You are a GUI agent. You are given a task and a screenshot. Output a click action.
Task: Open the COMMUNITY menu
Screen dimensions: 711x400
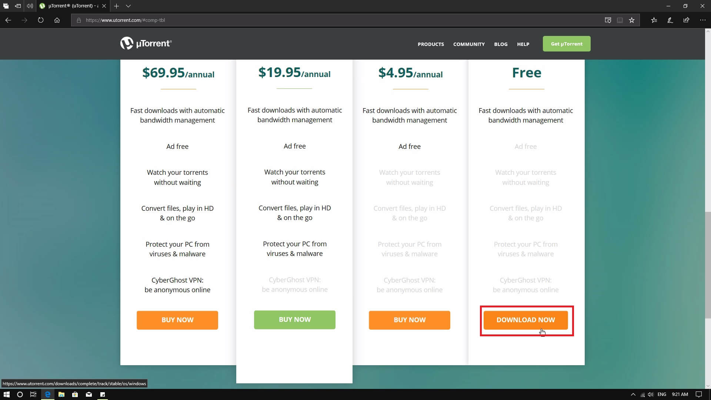tap(469, 44)
